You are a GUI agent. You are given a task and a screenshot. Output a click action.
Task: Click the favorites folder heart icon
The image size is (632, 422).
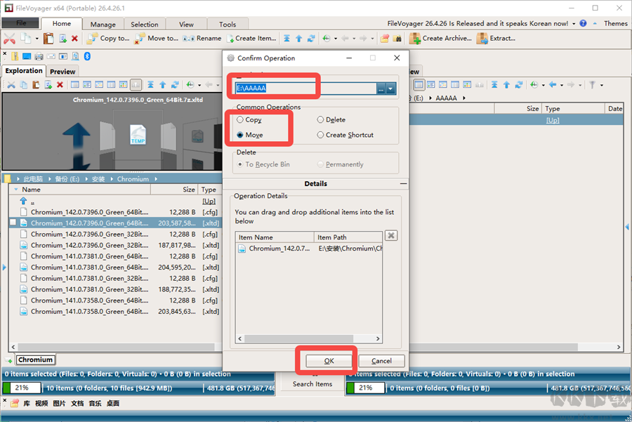click(385, 39)
